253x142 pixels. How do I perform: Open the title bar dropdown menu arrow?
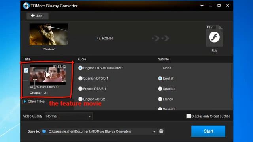tap(202, 6)
